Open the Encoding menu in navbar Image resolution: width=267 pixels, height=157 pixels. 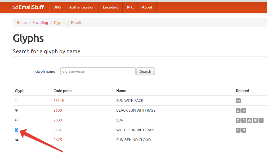point(110,7)
